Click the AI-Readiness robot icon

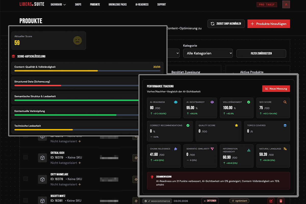coord(176,102)
